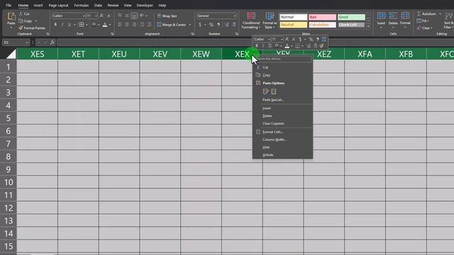Apply Percent Style in the ribbon
Image resolution: width=454 pixels, height=255 pixels.
coord(211,25)
